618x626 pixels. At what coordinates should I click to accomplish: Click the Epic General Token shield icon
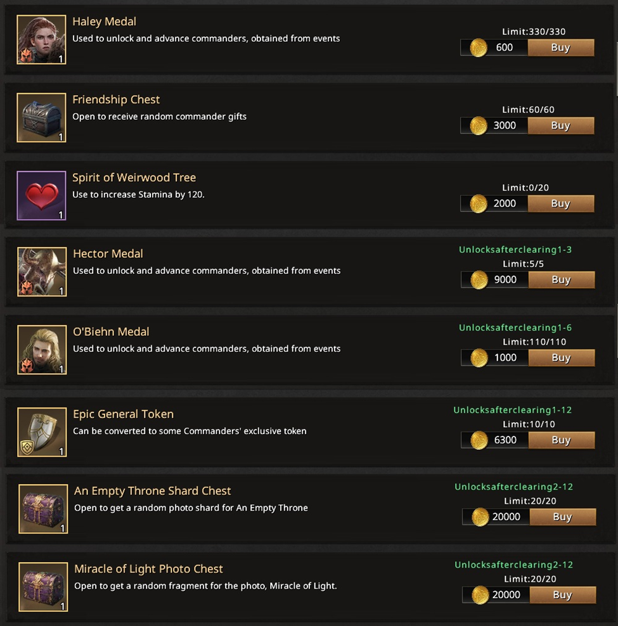point(42,432)
